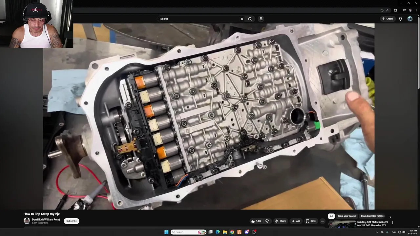
Task: Open the Dawillkid (William Rem) channel name
Action: (46, 220)
